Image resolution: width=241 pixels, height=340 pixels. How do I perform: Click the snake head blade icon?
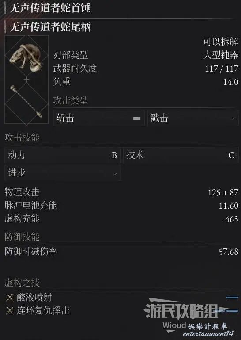pos(26,57)
